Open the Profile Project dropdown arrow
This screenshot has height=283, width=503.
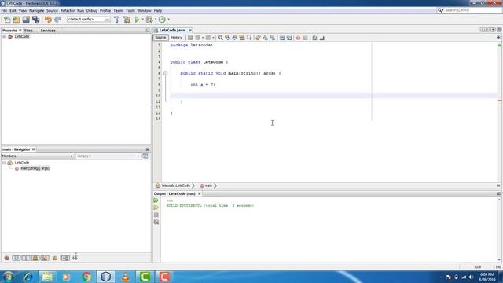coord(168,20)
